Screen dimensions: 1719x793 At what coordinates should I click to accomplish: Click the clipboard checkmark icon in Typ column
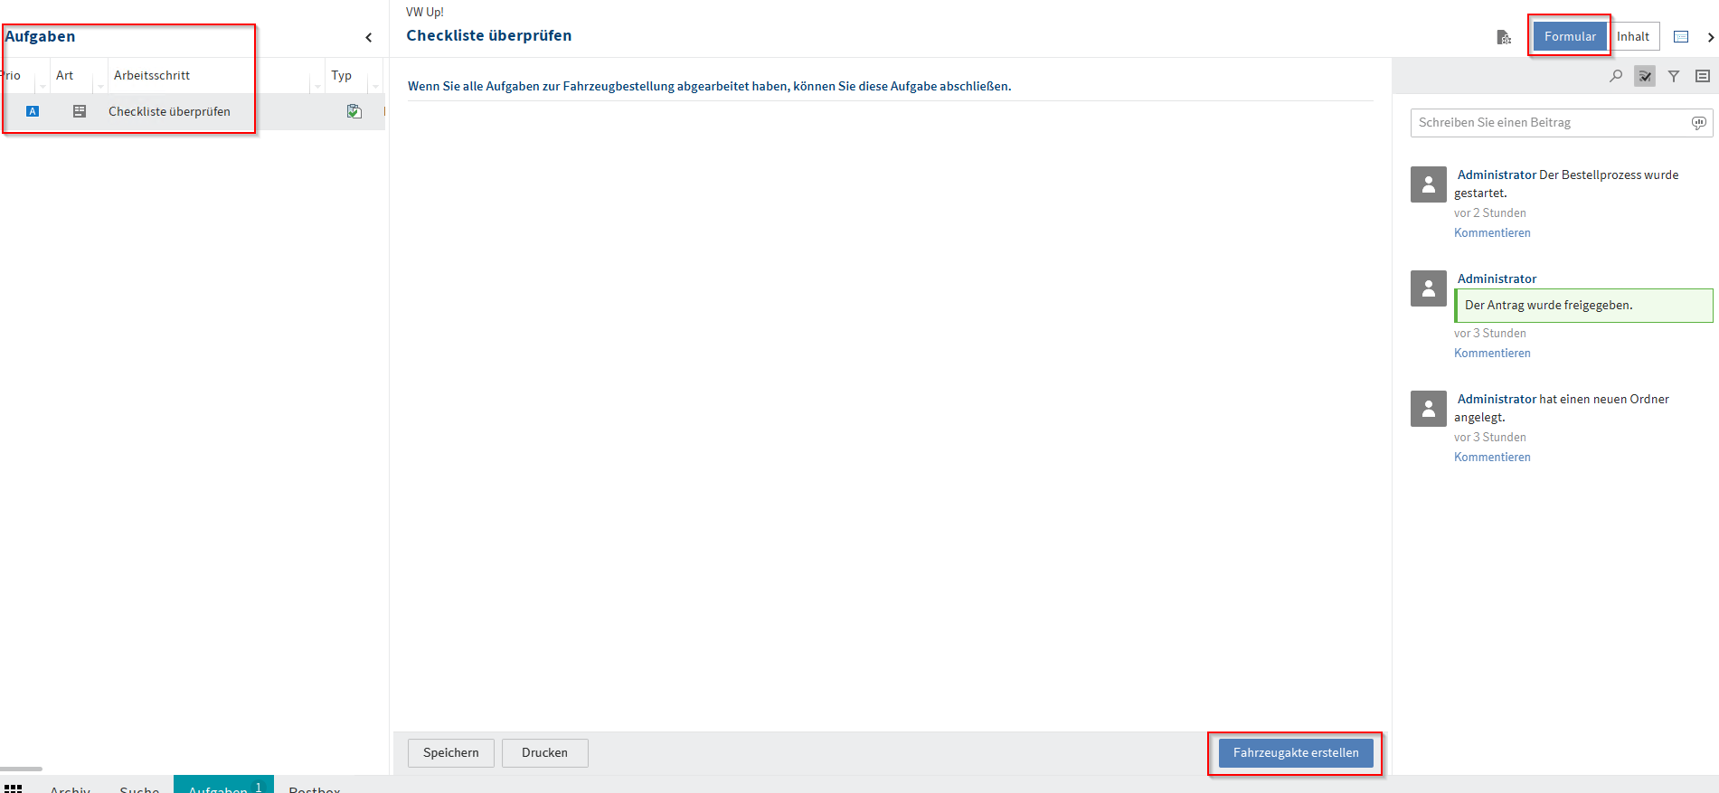coord(354,111)
